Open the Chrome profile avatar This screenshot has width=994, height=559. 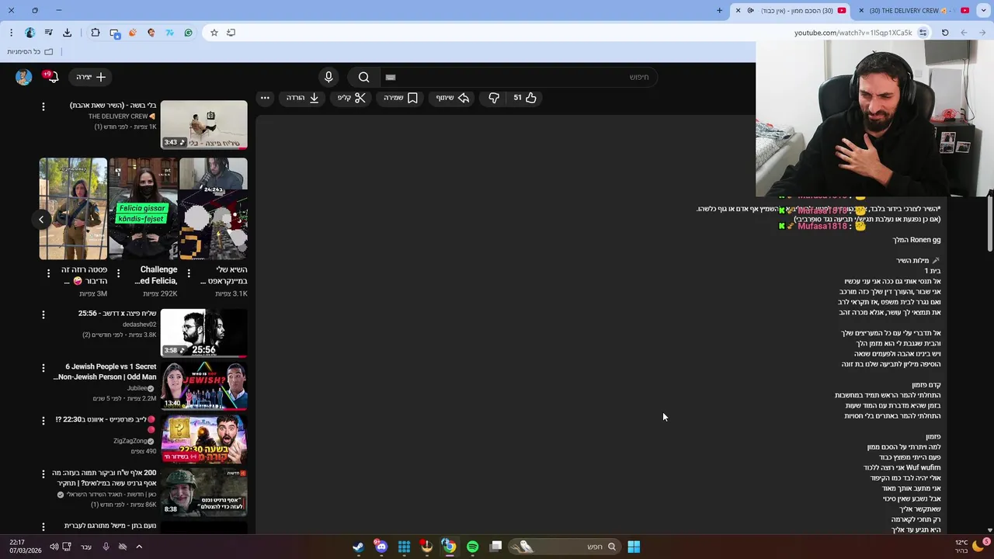click(30, 33)
